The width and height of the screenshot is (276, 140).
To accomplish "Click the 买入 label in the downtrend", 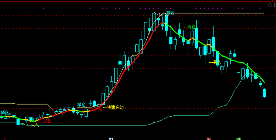I will 215,62.
